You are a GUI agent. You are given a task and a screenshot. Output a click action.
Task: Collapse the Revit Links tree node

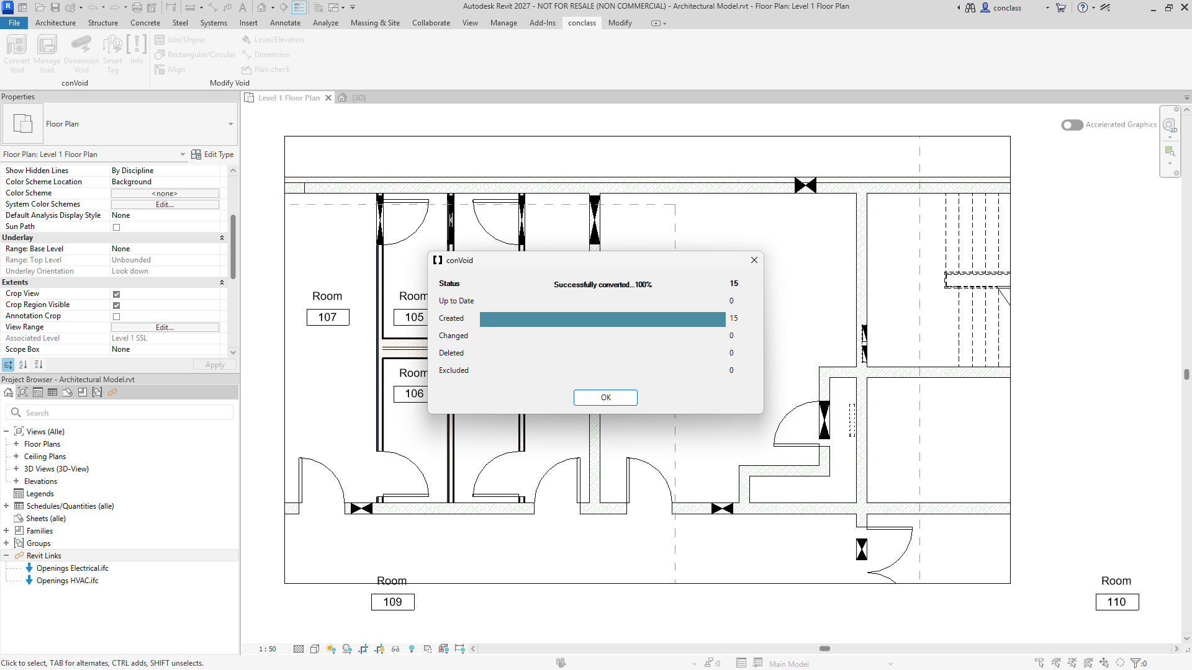pyautogui.click(x=6, y=556)
